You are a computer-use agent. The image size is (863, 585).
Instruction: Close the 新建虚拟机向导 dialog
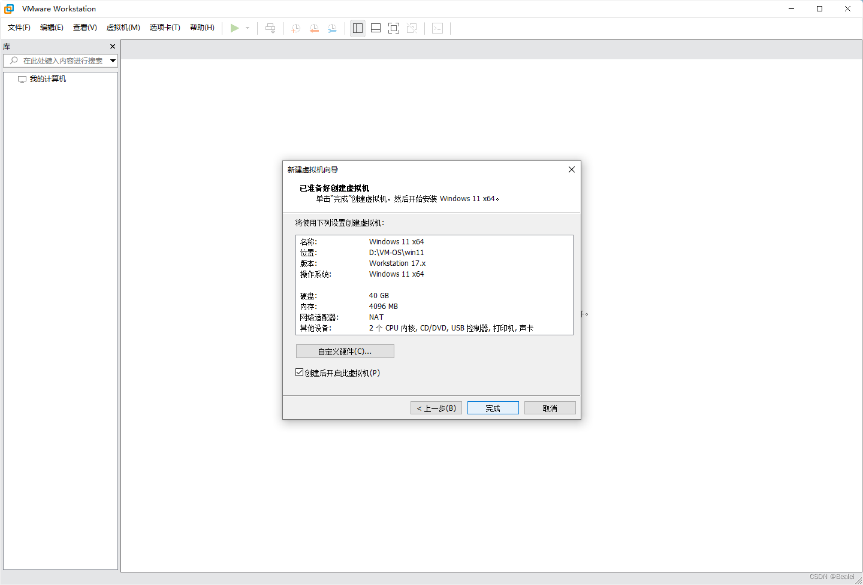pyautogui.click(x=572, y=169)
